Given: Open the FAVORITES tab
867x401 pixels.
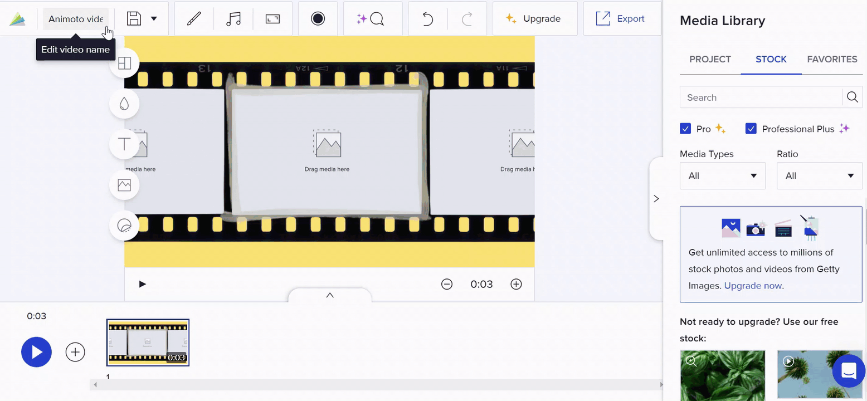Looking at the screenshot, I should 832,59.
